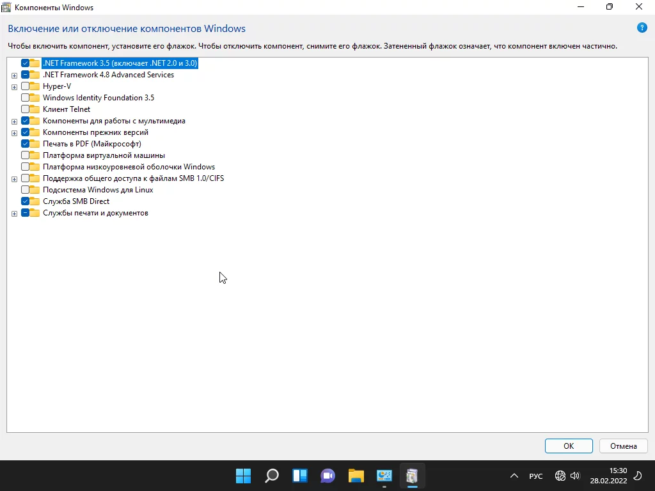Expand .NET Framework 4.8 Advanced Services node
The width and height of the screenshot is (655, 491).
14,75
